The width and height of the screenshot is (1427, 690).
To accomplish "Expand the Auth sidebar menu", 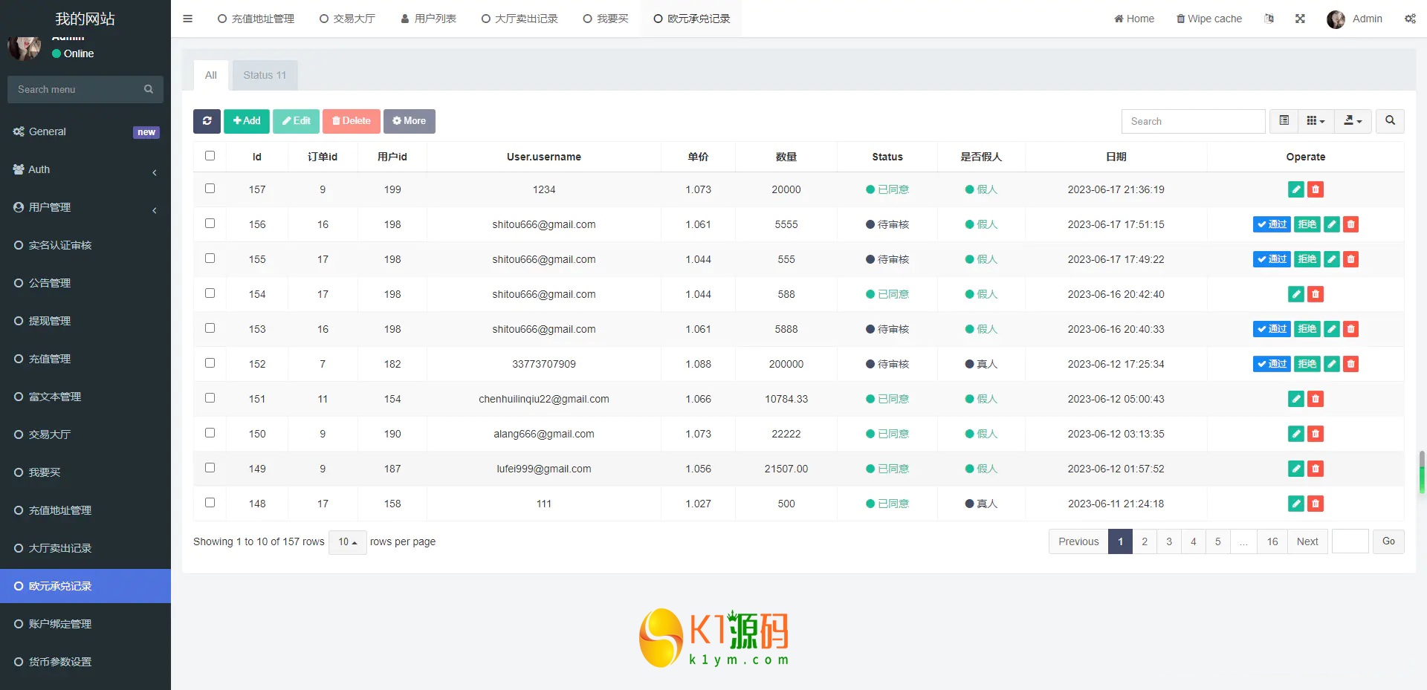I will pos(85,169).
